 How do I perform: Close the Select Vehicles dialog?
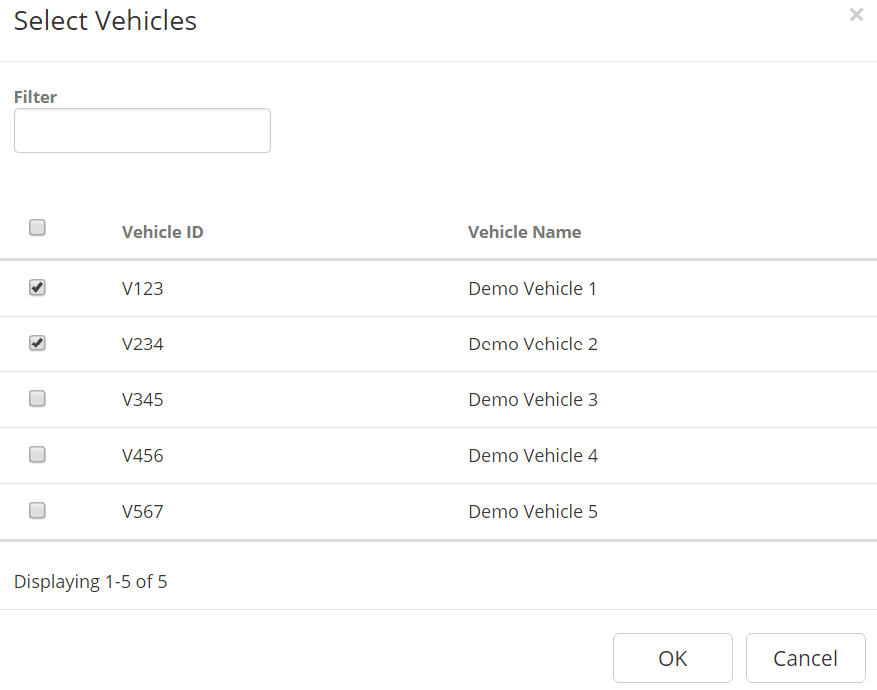(x=856, y=15)
